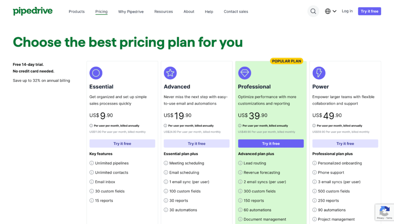Open the search magnifier icon

(x=313, y=12)
